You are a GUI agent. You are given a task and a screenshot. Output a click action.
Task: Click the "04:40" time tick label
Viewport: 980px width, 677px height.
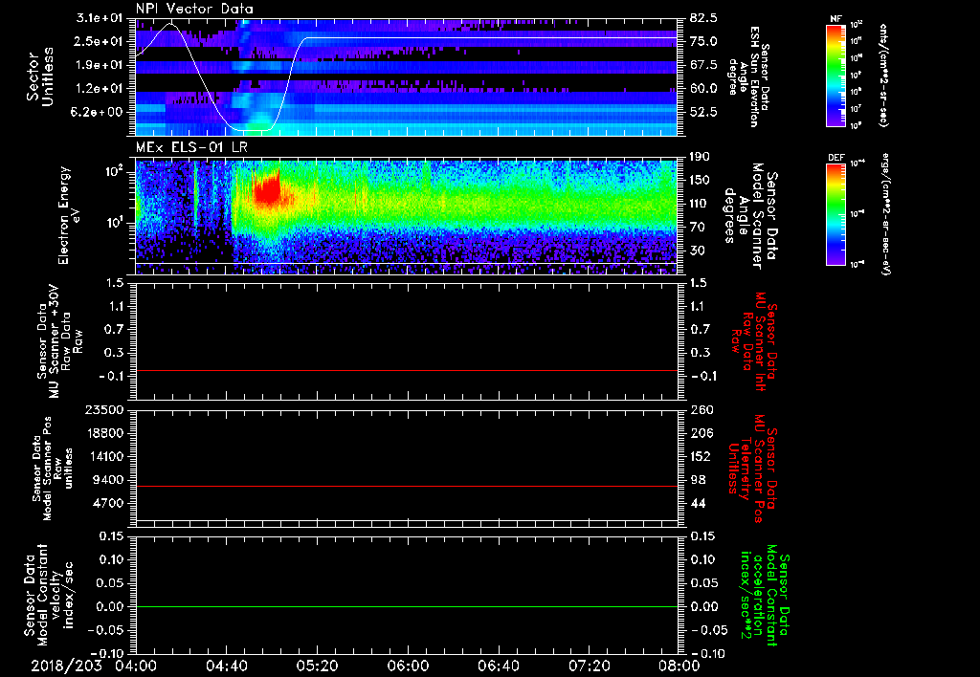click(x=226, y=666)
